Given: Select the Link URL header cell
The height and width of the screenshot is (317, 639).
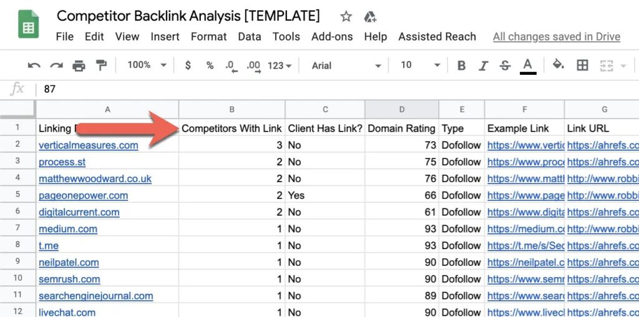Looking at the screenshot, I should [x=602, y=129].
